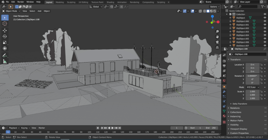The width and height of the screenshot is (268, 140).
Task: Switch to the Scripting workspace tab
Action: pos(161,2)
